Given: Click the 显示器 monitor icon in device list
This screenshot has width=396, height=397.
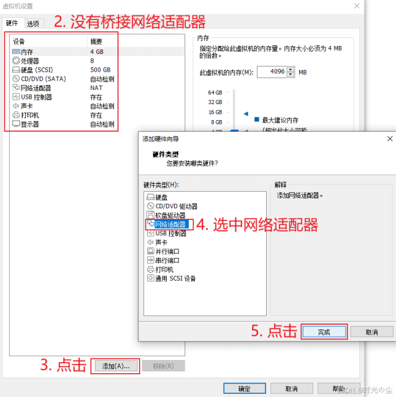Looking at the screenshot, I should click(16, 124).
